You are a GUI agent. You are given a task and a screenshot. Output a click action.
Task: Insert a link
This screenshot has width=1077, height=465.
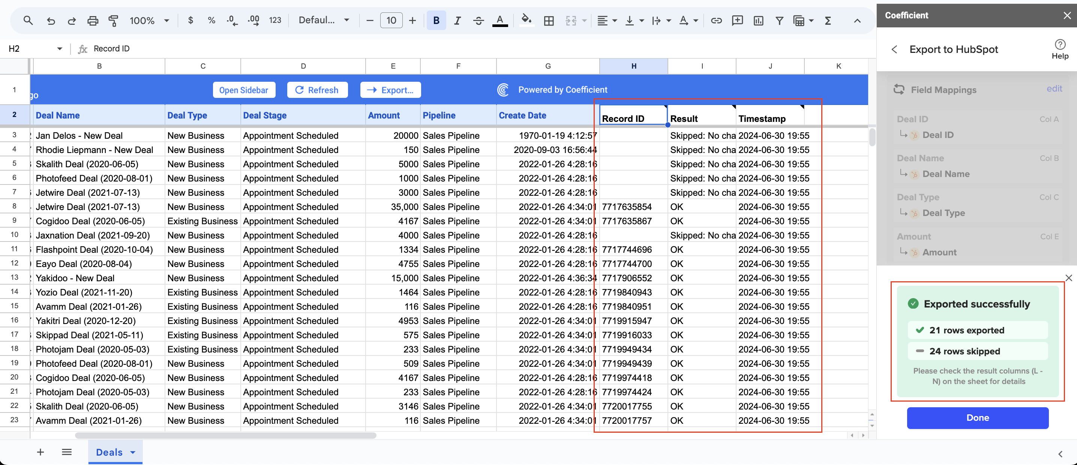click(716, 20)
